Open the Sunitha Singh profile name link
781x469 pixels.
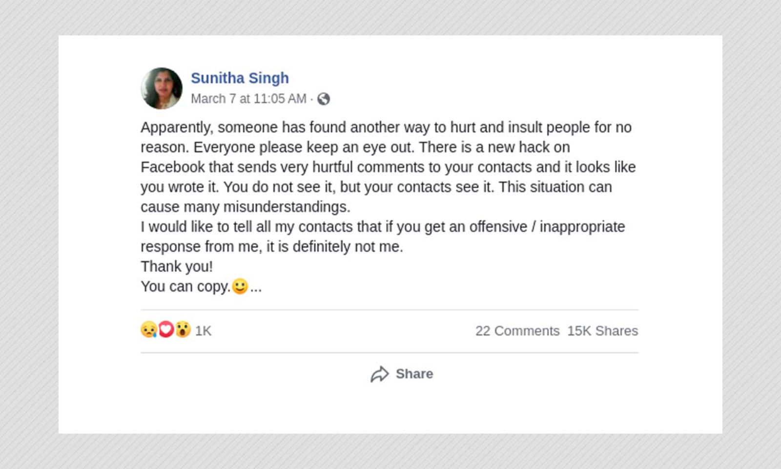point(240,78)
